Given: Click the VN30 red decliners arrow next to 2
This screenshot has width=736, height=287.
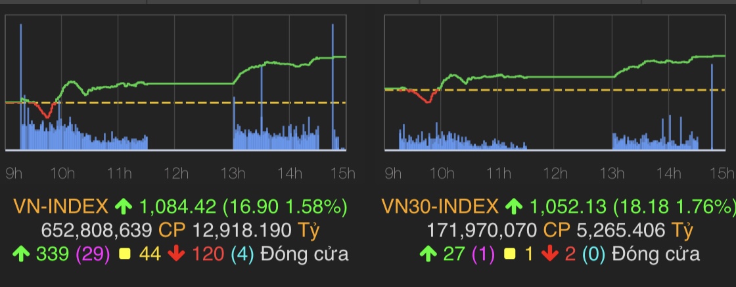Looking at the screenshot, I should [x=549, y=254].
